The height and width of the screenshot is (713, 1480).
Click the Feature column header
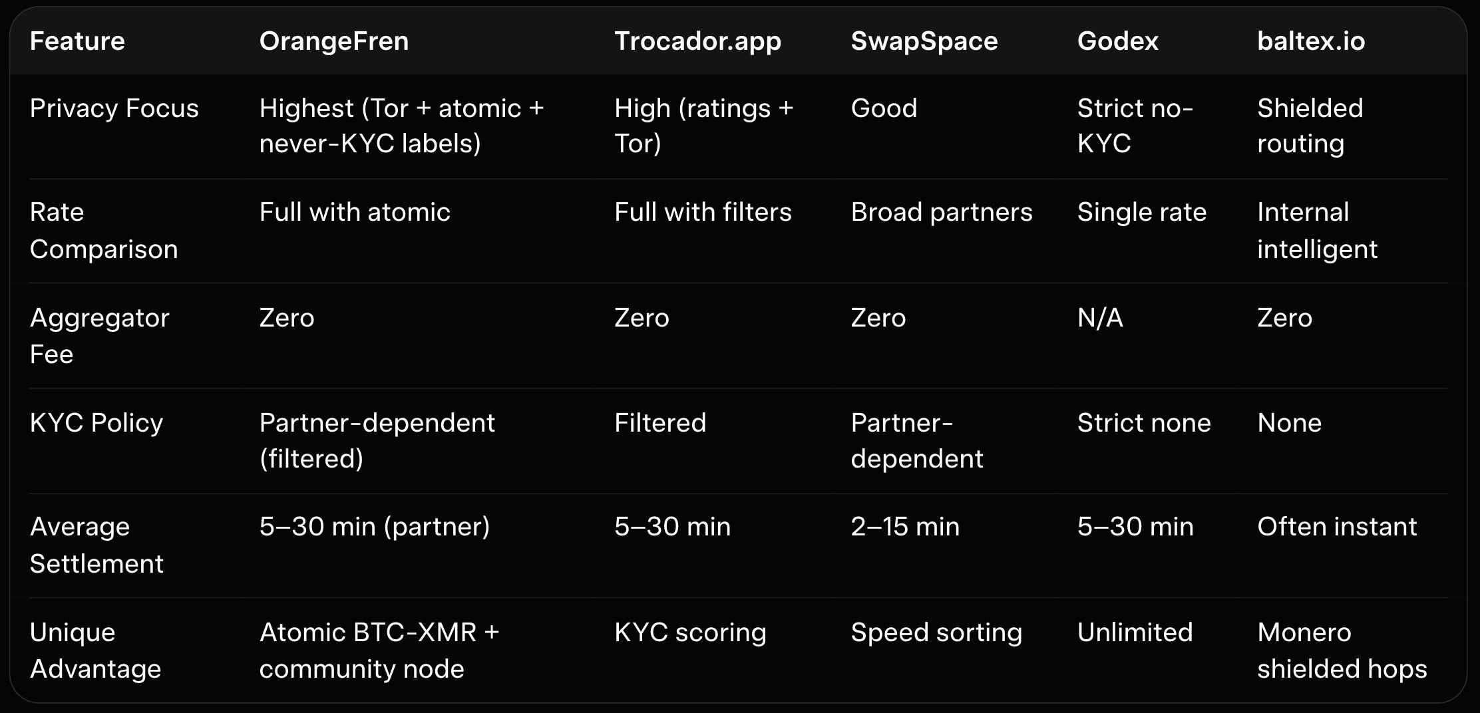(x=77, y=41)
